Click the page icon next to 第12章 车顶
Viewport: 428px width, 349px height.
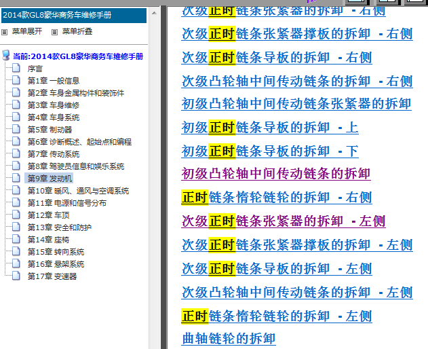click(x=16, y=215)
